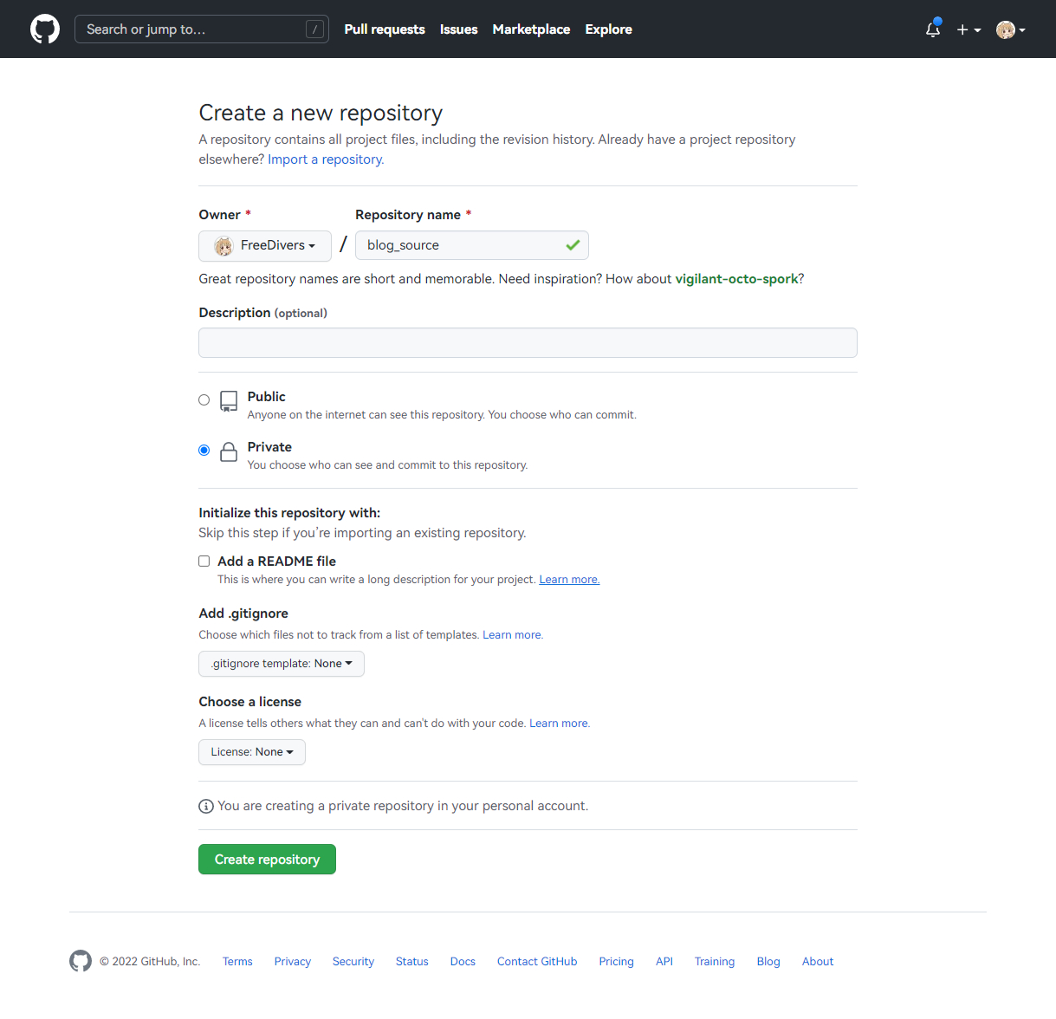
Task: Open the Contact GitHub footer link
Action: [x=537, y=962]
